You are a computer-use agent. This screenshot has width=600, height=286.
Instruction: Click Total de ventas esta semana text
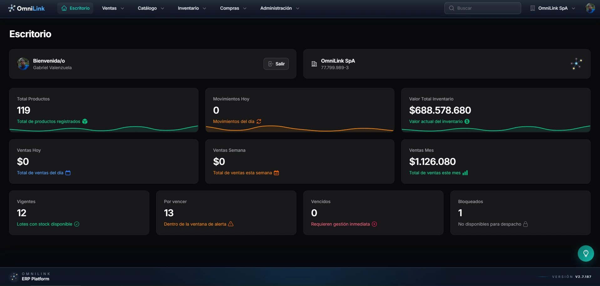point(242,173)
